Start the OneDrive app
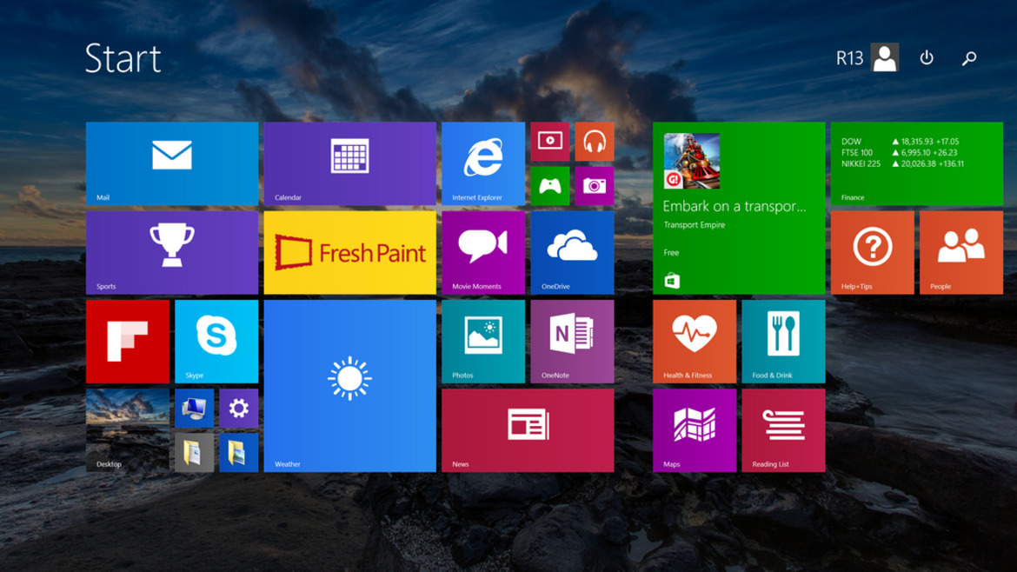 pos(573,252)
